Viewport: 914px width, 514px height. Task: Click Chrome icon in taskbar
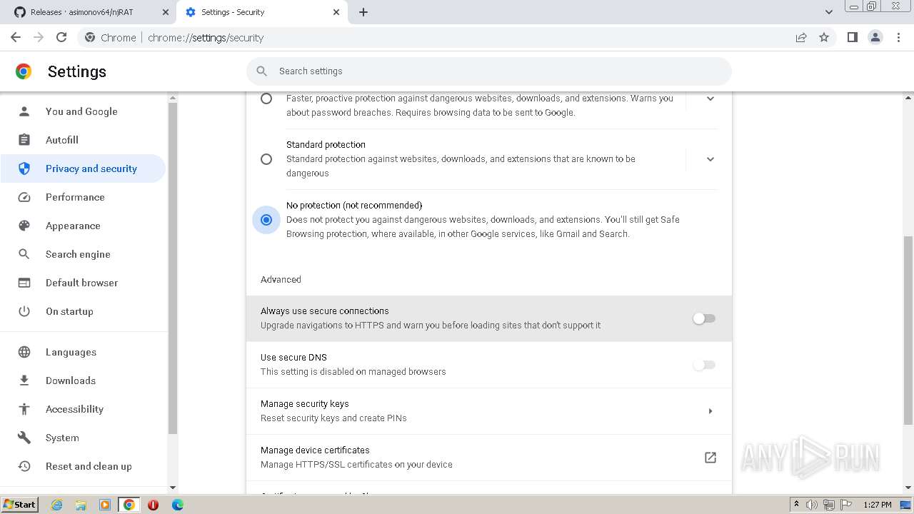[129, 505]
